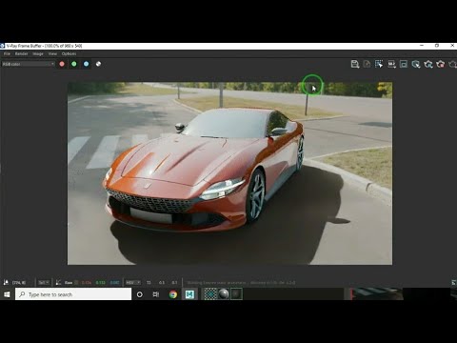Launch Google Chrome from the taskbar
457x343 pixels.
(173, 294)
